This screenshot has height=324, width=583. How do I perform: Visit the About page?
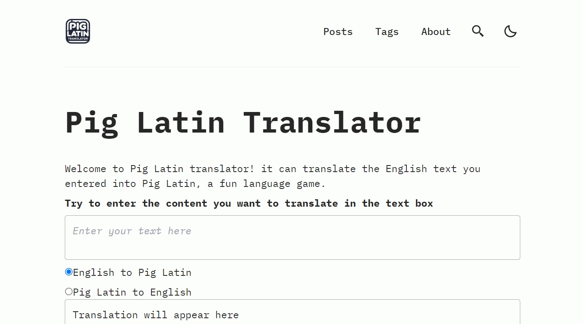click(436, 31)
